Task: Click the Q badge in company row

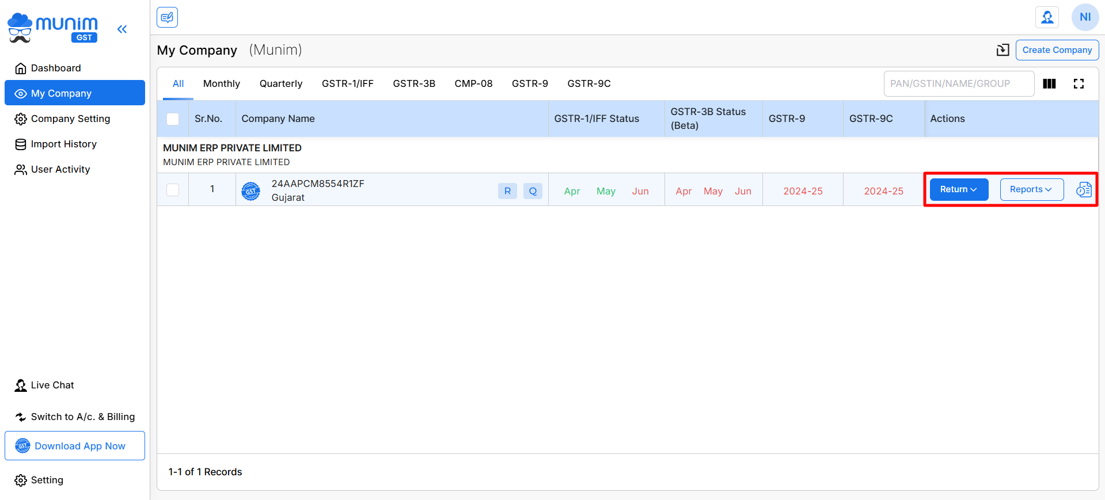Action: coord(533,191)
